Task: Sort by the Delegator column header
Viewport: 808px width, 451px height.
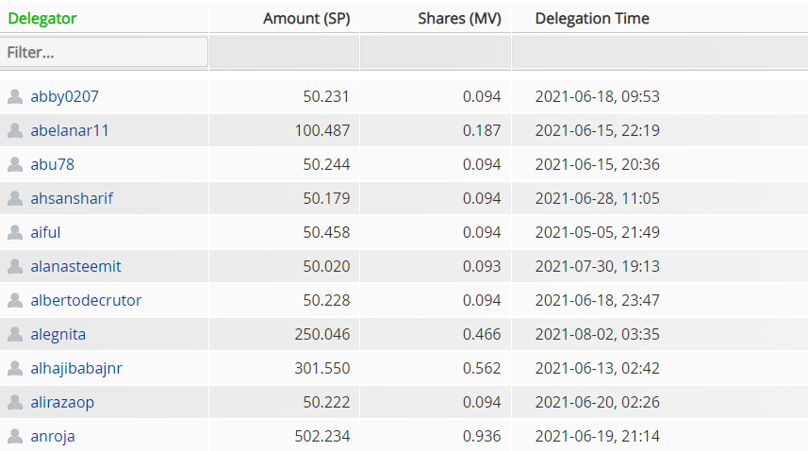Action: tap(42, 19)
